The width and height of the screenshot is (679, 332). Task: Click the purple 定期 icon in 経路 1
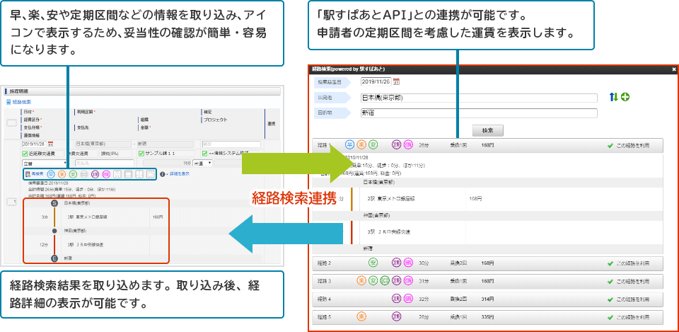point(396,145)
